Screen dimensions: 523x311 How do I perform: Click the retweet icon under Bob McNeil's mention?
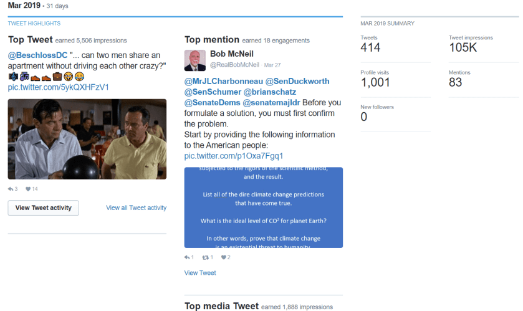pos(205,257)
